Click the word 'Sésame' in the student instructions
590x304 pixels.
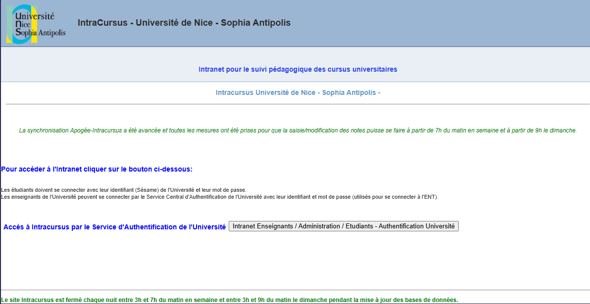(145, 190)
